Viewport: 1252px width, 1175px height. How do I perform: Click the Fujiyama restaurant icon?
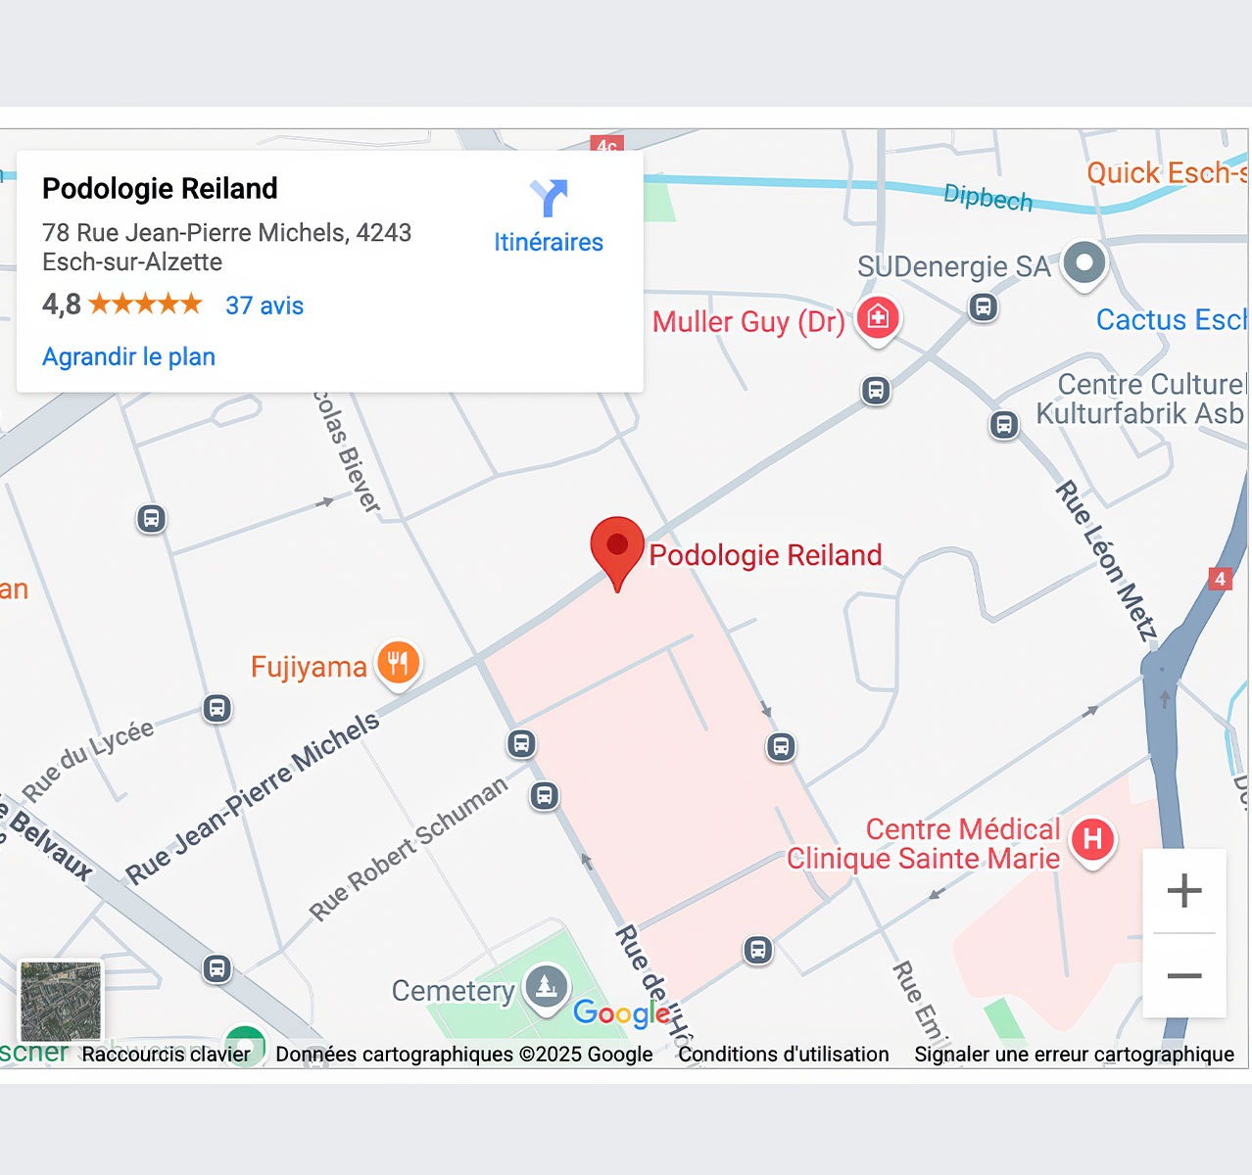tap(398, 664)
